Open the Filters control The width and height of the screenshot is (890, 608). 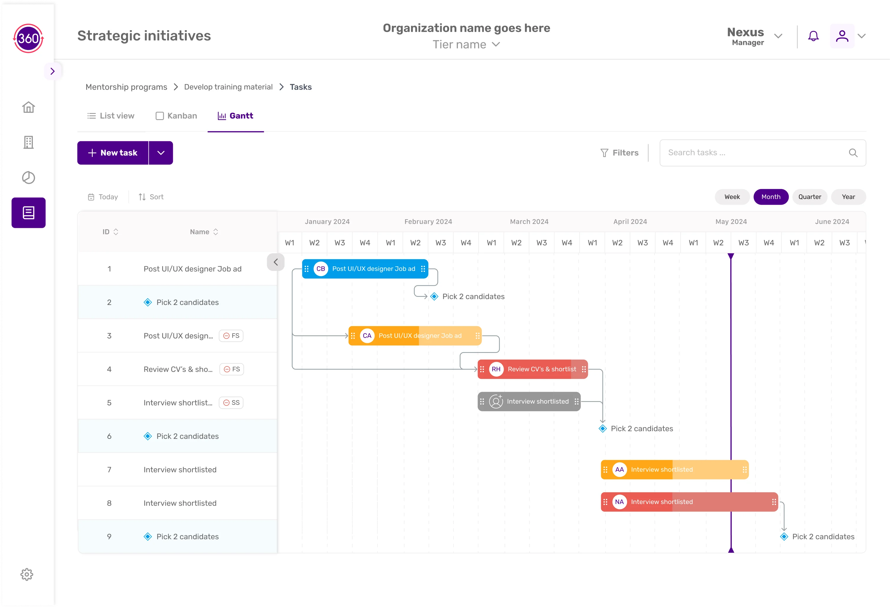(x=619, y=152)
